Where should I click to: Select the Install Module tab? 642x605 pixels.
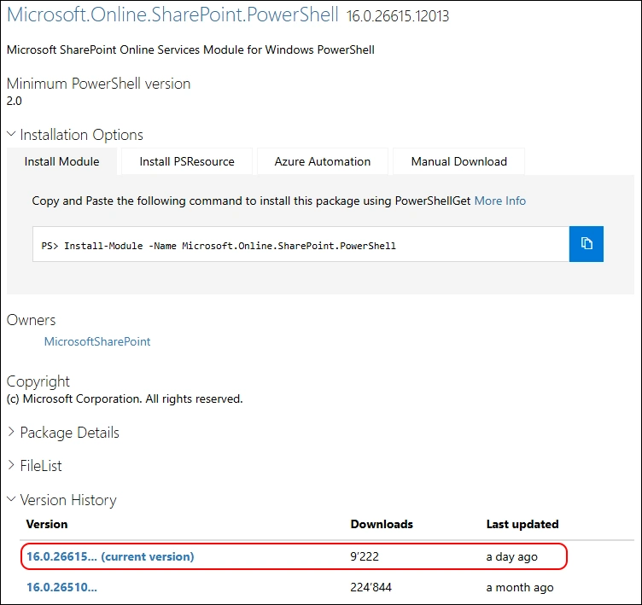(x=61, y=161)
